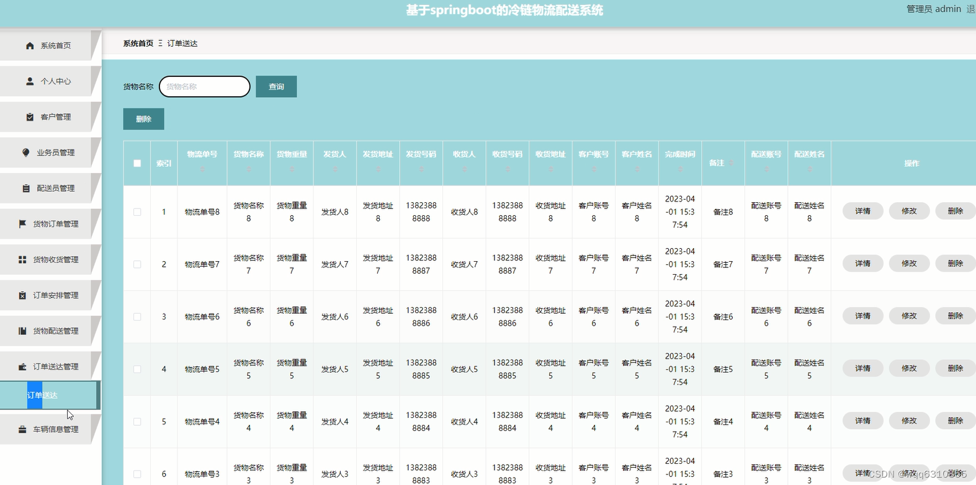Sort table by 备注 column arrows
976x485 pixels.
point(732,163)
